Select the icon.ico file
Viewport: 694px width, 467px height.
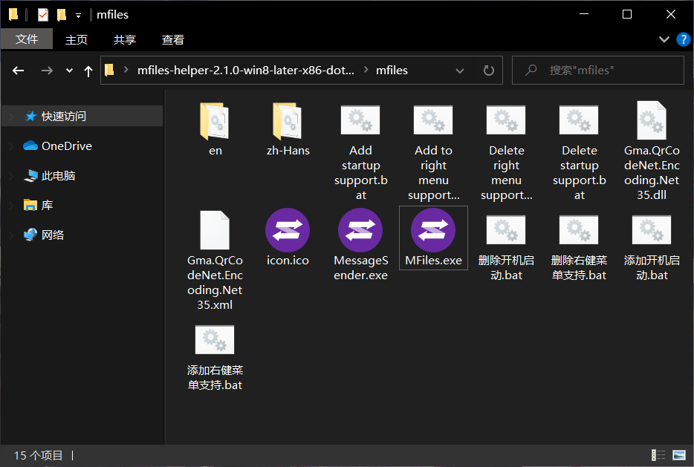coord(288,230)
